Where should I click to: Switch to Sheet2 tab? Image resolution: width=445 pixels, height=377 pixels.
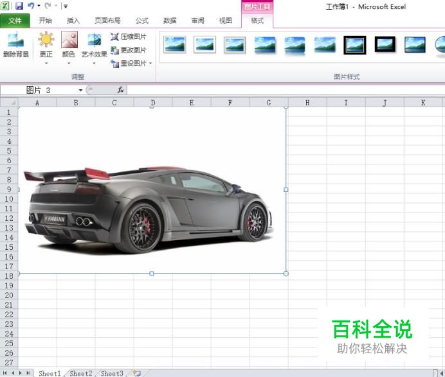[x=80, y=373]
